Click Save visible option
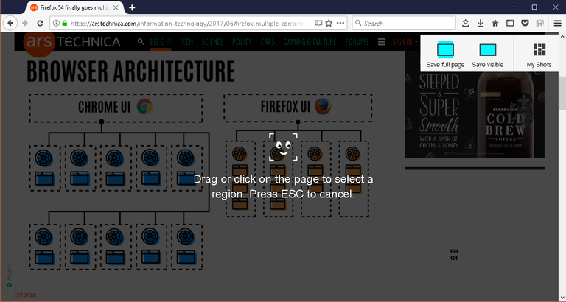 [488, 55]
